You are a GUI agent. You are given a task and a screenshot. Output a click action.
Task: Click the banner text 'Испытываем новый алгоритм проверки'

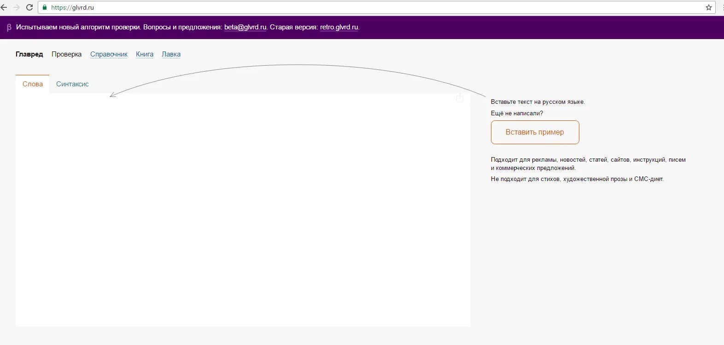[78, 27]
